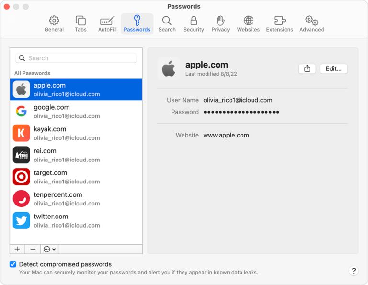Click the Apple logo in the list
The image size is (368, 285).
point(22,90)
